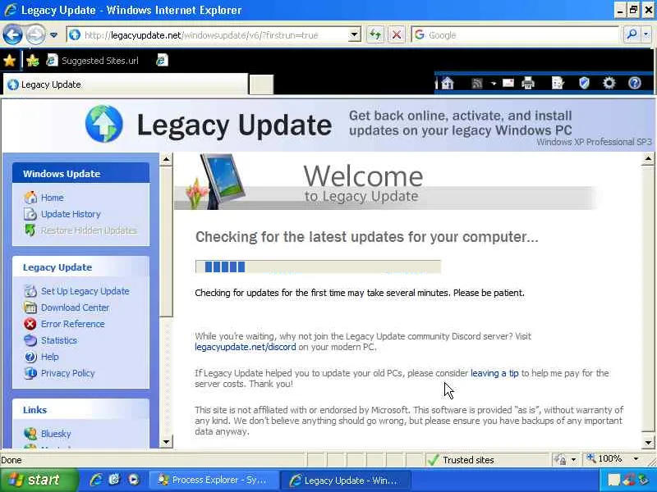657x492 pixels.
Task: Open Home in Windows Update sidebar
Action: 52,198
